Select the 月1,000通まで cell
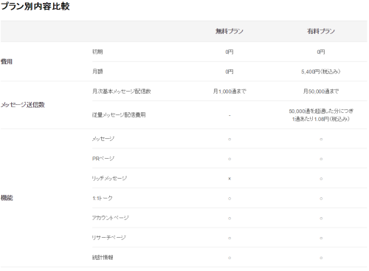 (230, 92)
